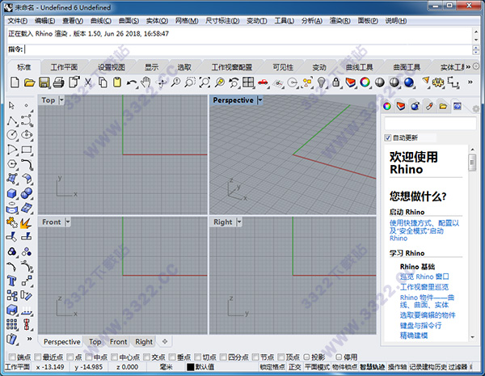The image size is (485, 376).
Task: Open the Perspective viewport dropdown arrow
Action: [260, 100]
